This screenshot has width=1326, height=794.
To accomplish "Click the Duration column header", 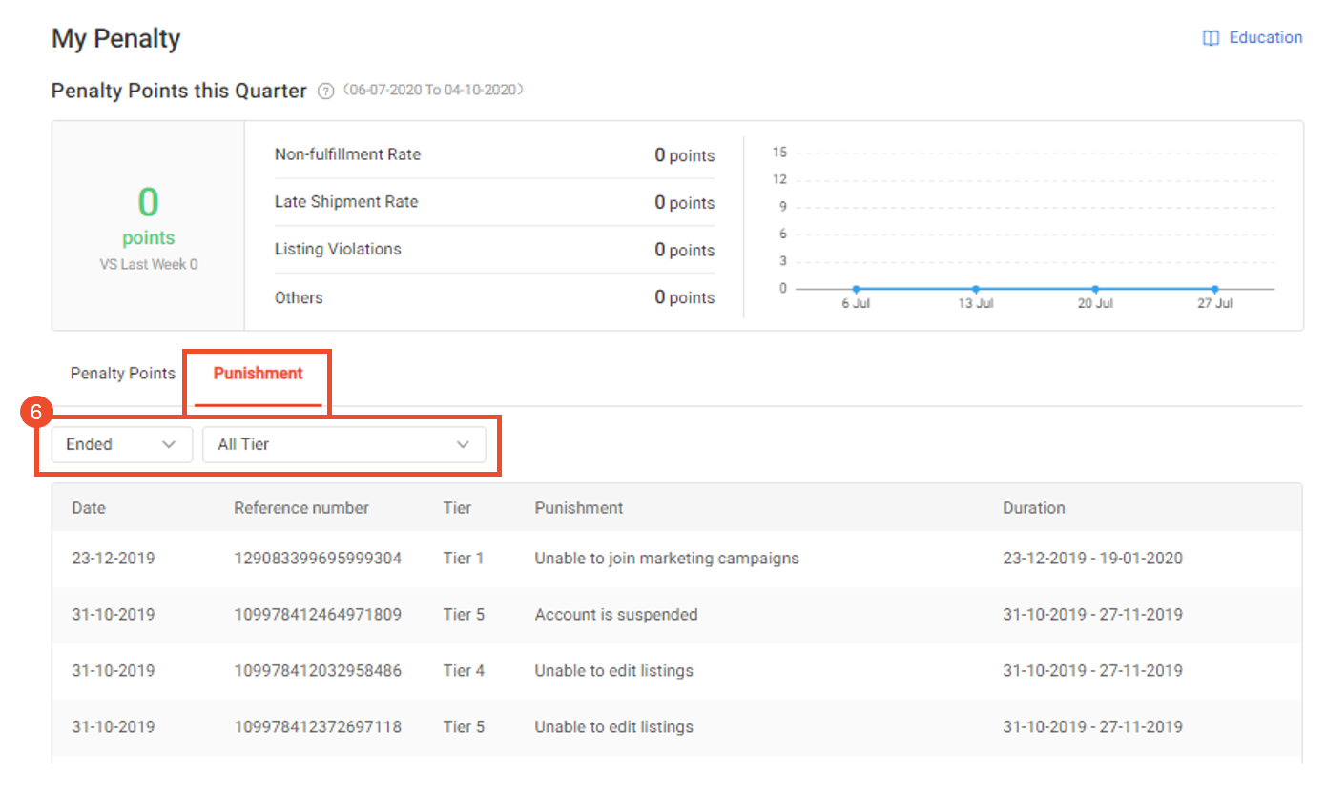I will tap(1033, 508).
